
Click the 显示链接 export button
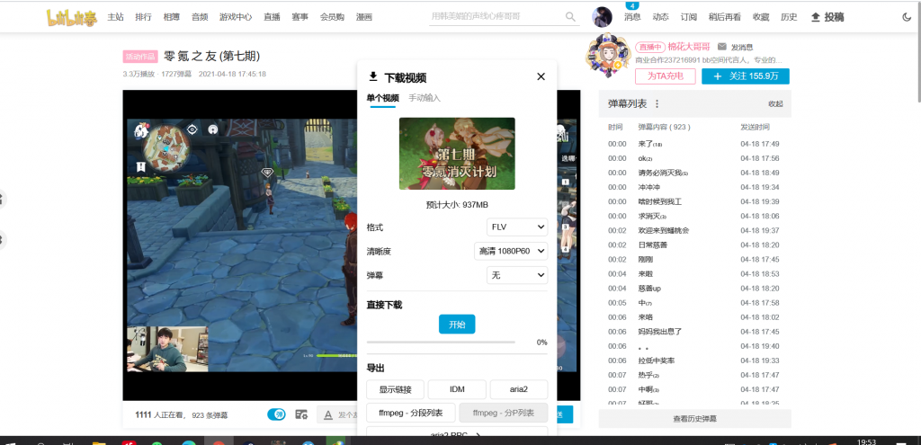pyautogui.click(x=395, y=389)
